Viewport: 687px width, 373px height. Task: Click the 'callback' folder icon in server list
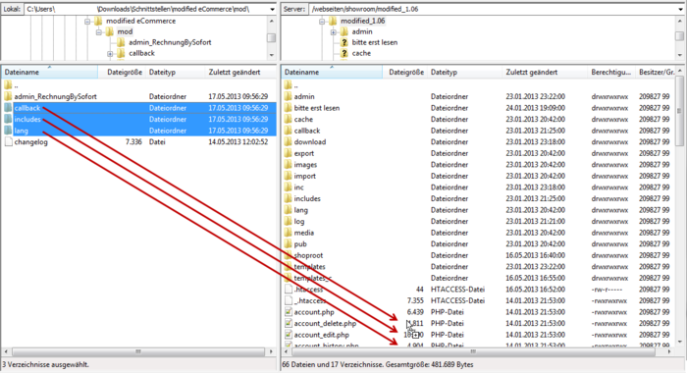(x=288, y=131)
